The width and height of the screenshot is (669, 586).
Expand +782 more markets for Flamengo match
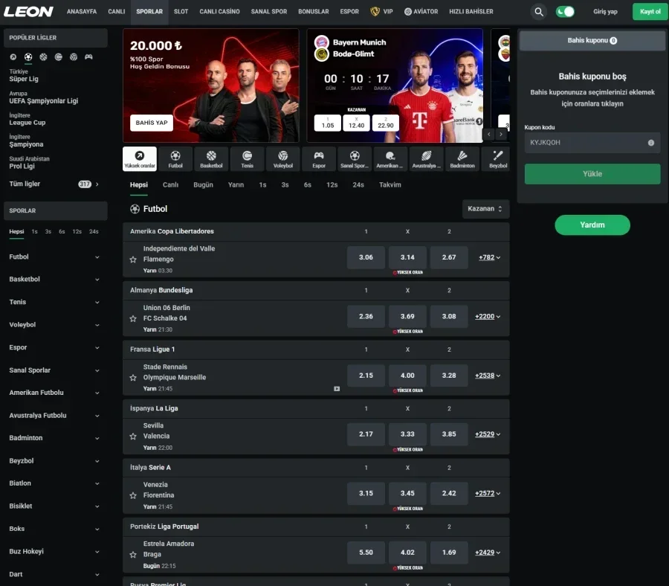point(489,257)
